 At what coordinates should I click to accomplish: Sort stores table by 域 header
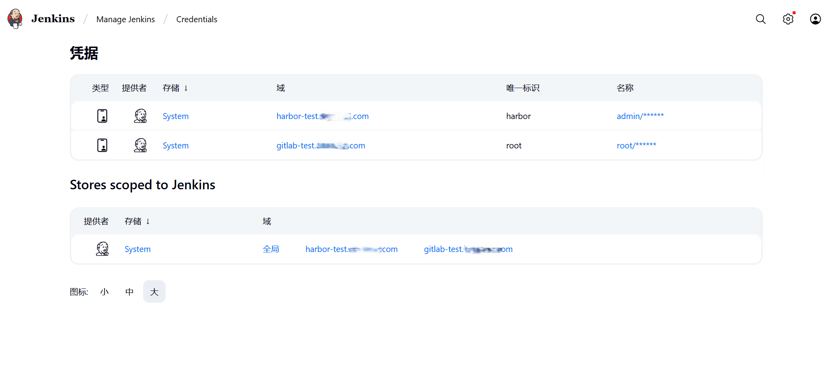point(267,221)
